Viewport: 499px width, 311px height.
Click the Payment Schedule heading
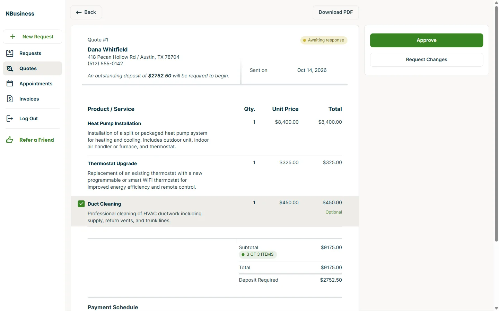click(113, 307)
